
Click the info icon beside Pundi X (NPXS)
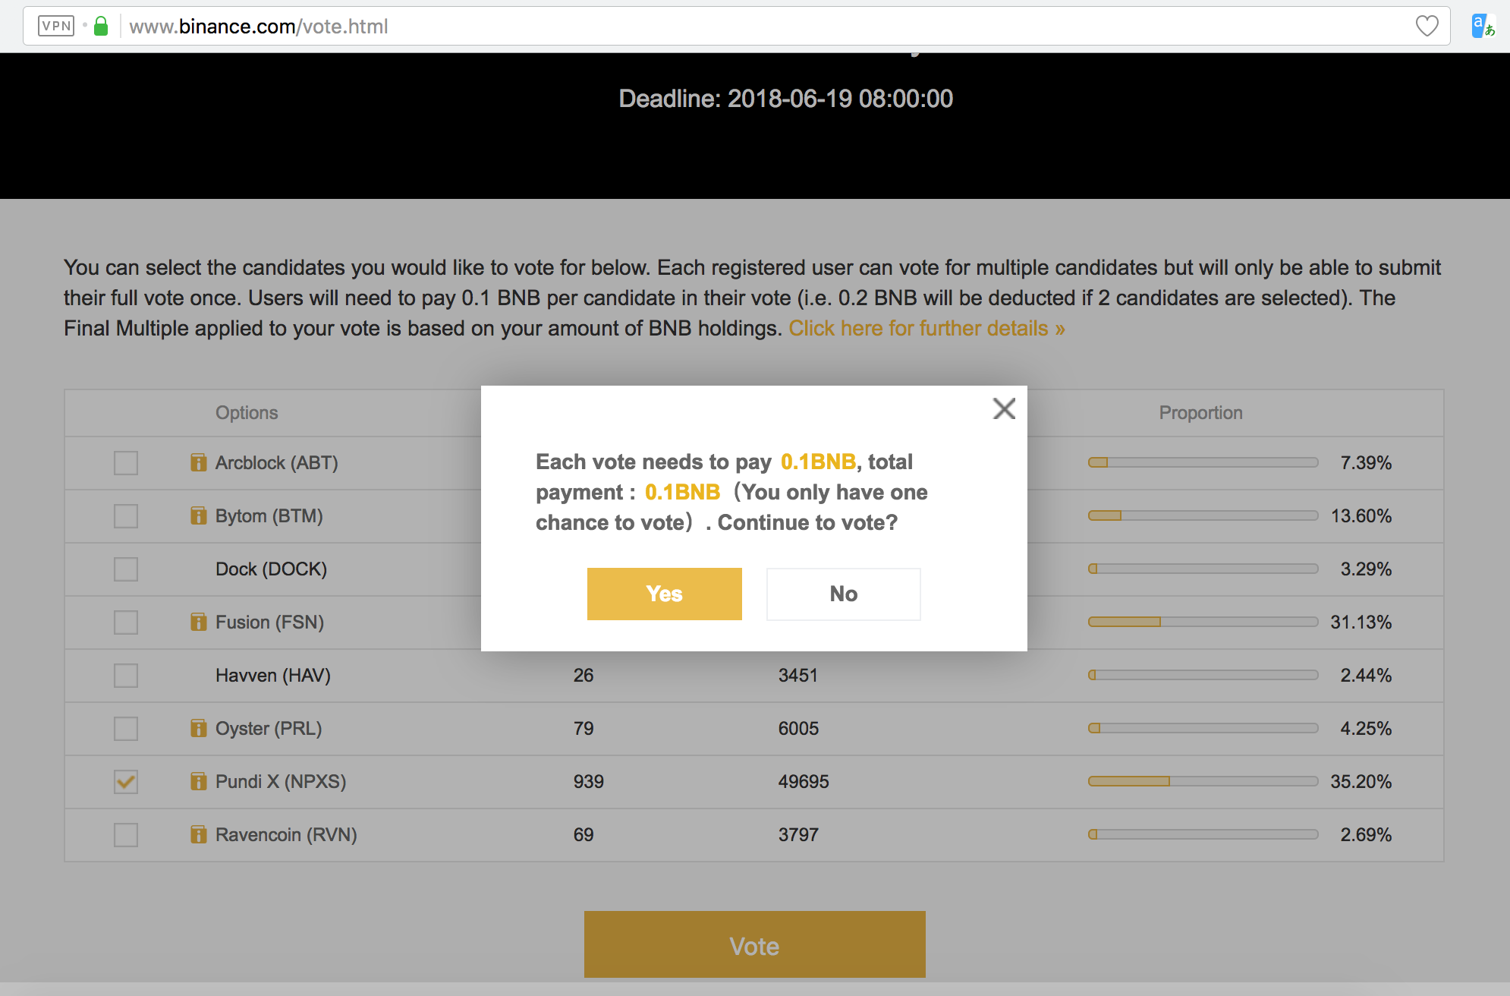point(198,781)
